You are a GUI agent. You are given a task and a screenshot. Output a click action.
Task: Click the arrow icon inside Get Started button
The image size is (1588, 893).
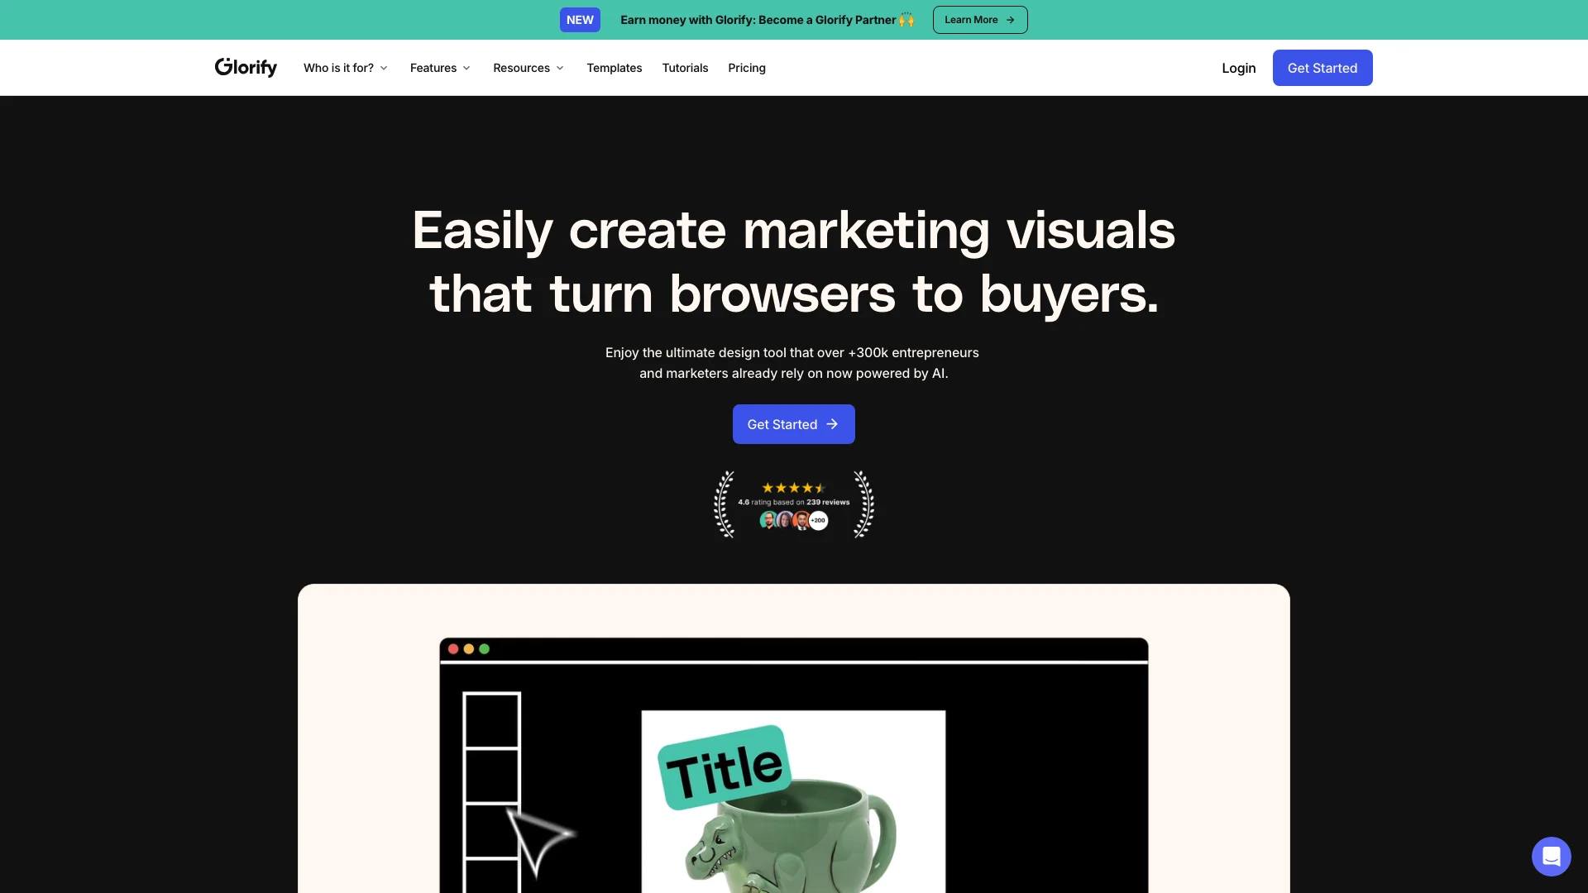click(833, 424)
